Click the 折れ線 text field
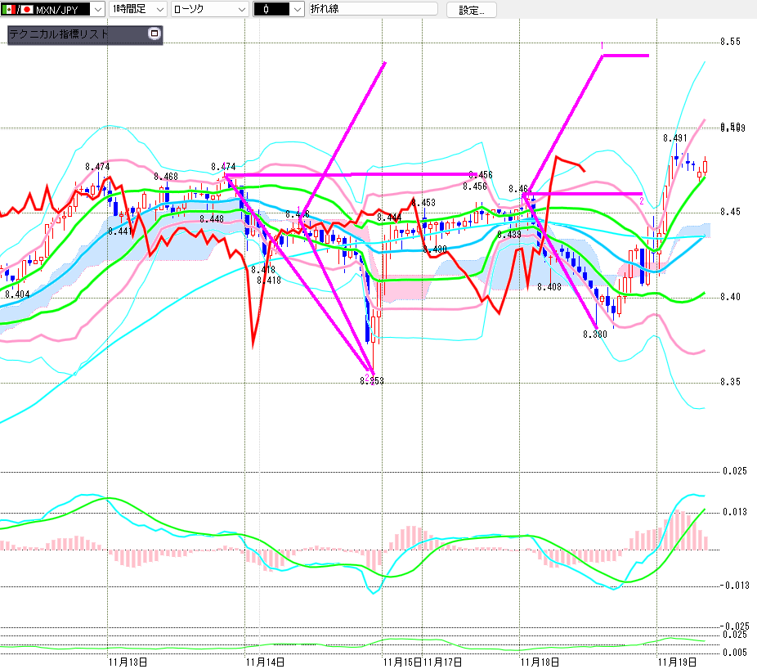 tap(372, 10)
